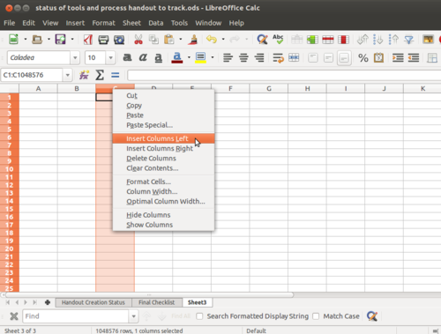Image resolution: width=441 pixels, height=334 pixels.
Task: Open font color dropdown arrow
Action: click(x=189, y=57)
